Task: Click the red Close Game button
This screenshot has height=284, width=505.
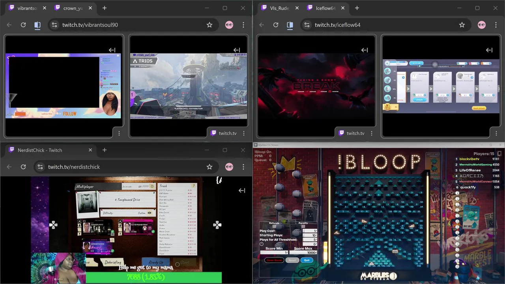Action: (274, 260)
